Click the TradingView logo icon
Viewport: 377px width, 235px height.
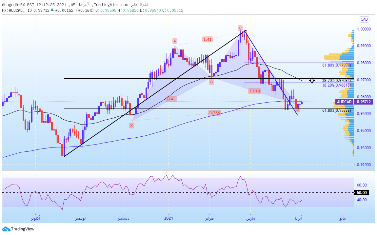point(6,229)
